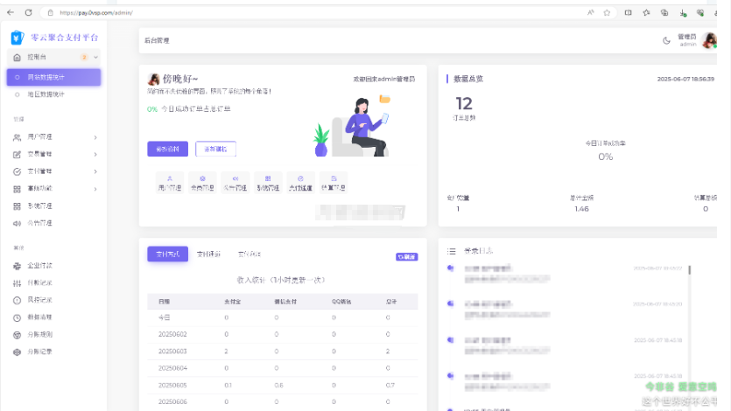
Task: Click the QQ钱包 column header
Action: [x=341, y=302]
